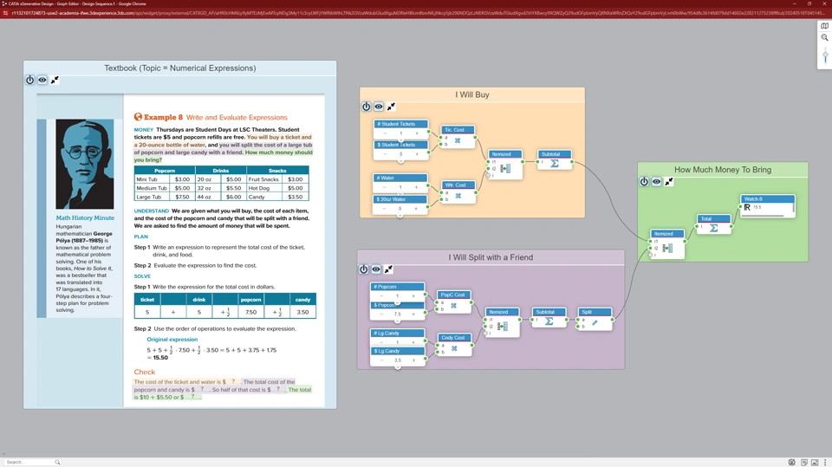The height and width of the screenshot is (467, 832).
Task: Select the Wtr. Cost node header
Action: [458, 185]
